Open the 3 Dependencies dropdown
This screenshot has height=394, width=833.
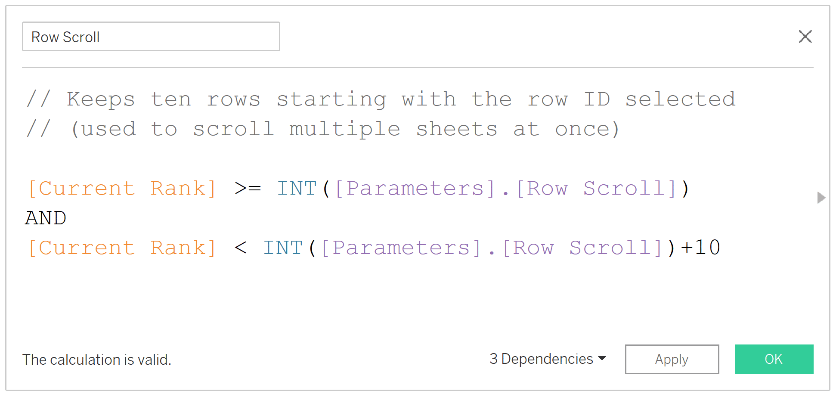[x=548, y=359]
